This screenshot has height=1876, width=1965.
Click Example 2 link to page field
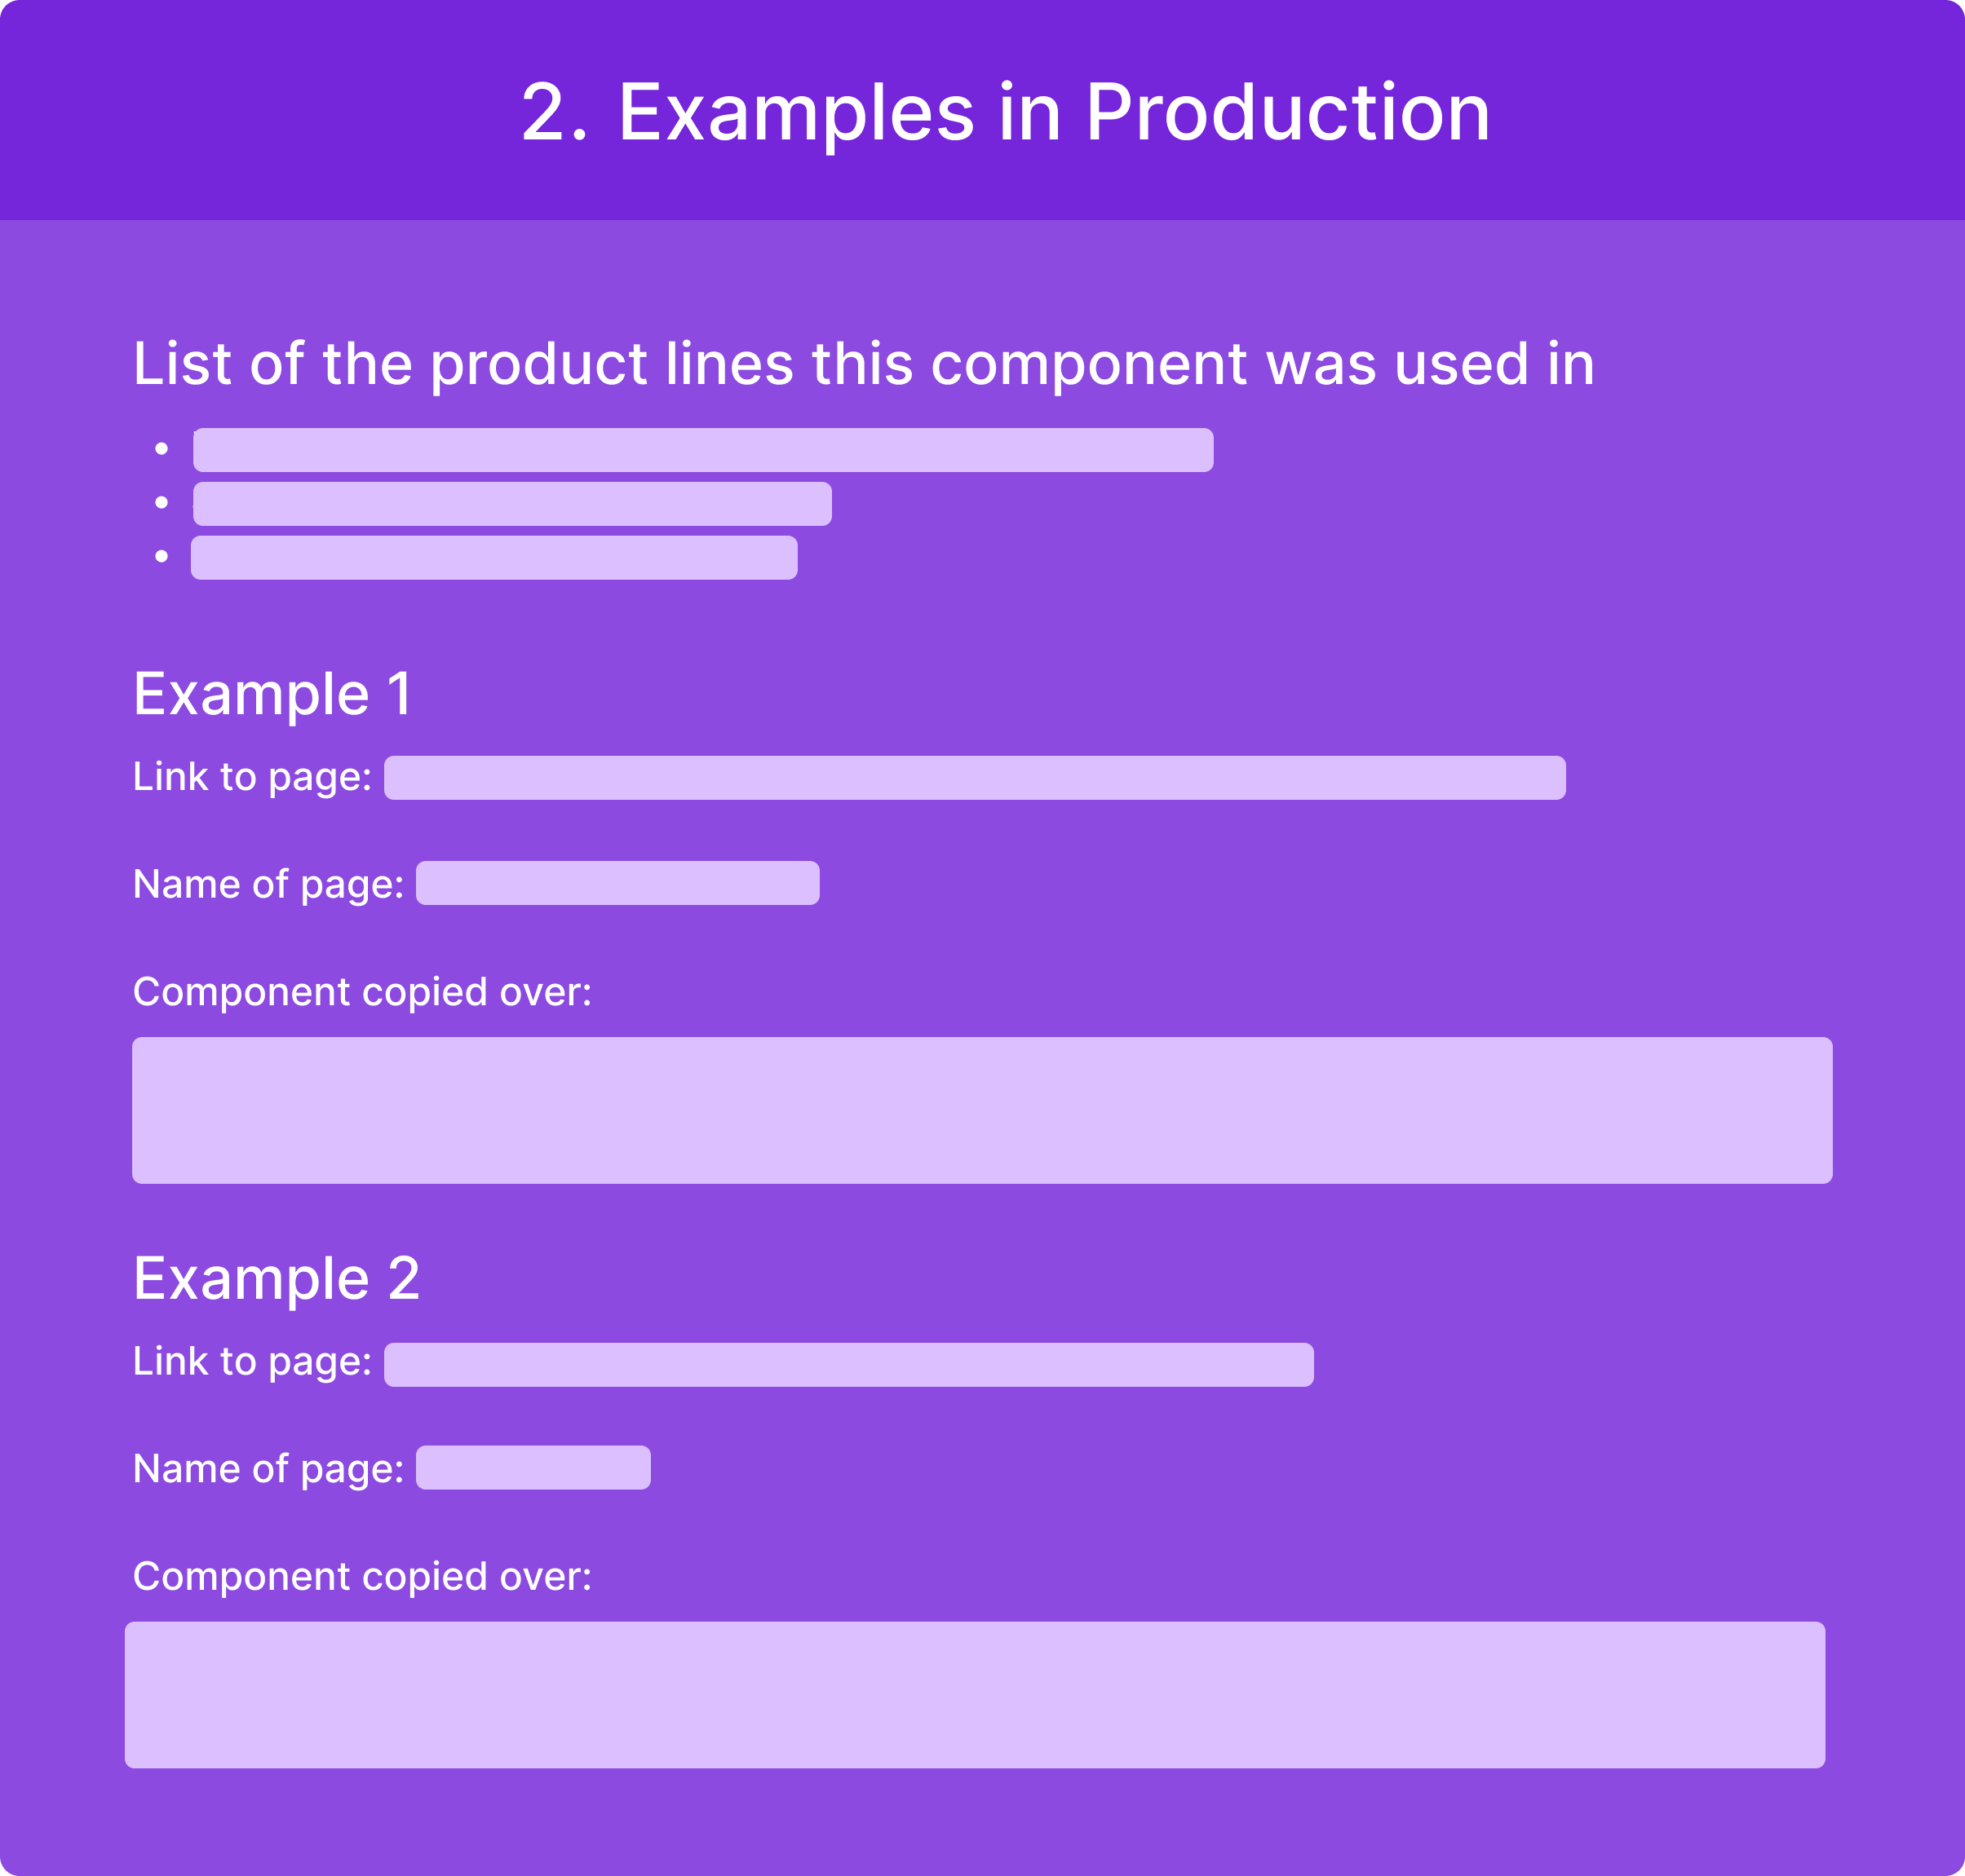(848, 1365)
